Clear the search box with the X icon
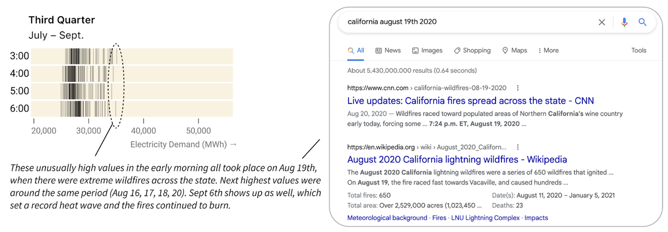 (x=602, y=22)
